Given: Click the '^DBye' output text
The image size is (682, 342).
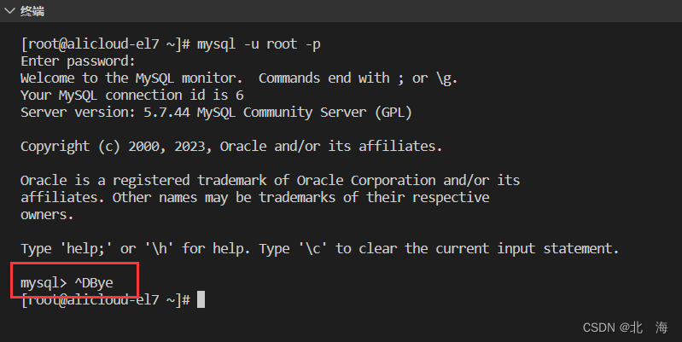Looking at the screenshot, I should pos(94,283).
